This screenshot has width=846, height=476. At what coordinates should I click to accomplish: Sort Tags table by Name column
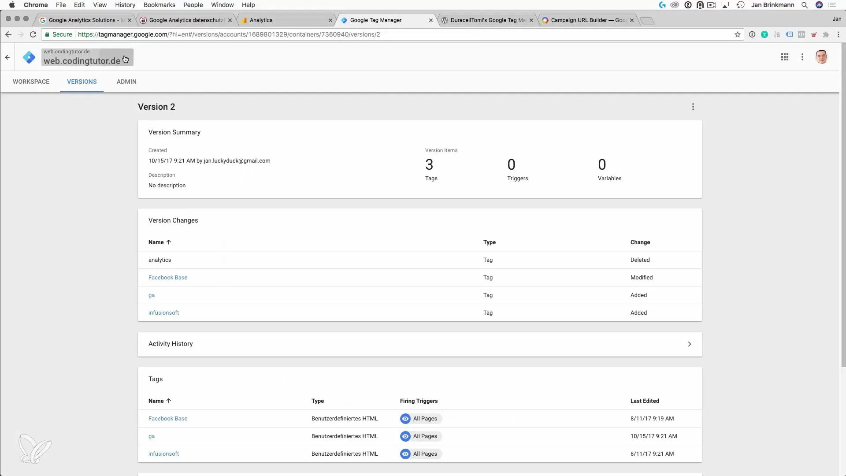point(160,401)
